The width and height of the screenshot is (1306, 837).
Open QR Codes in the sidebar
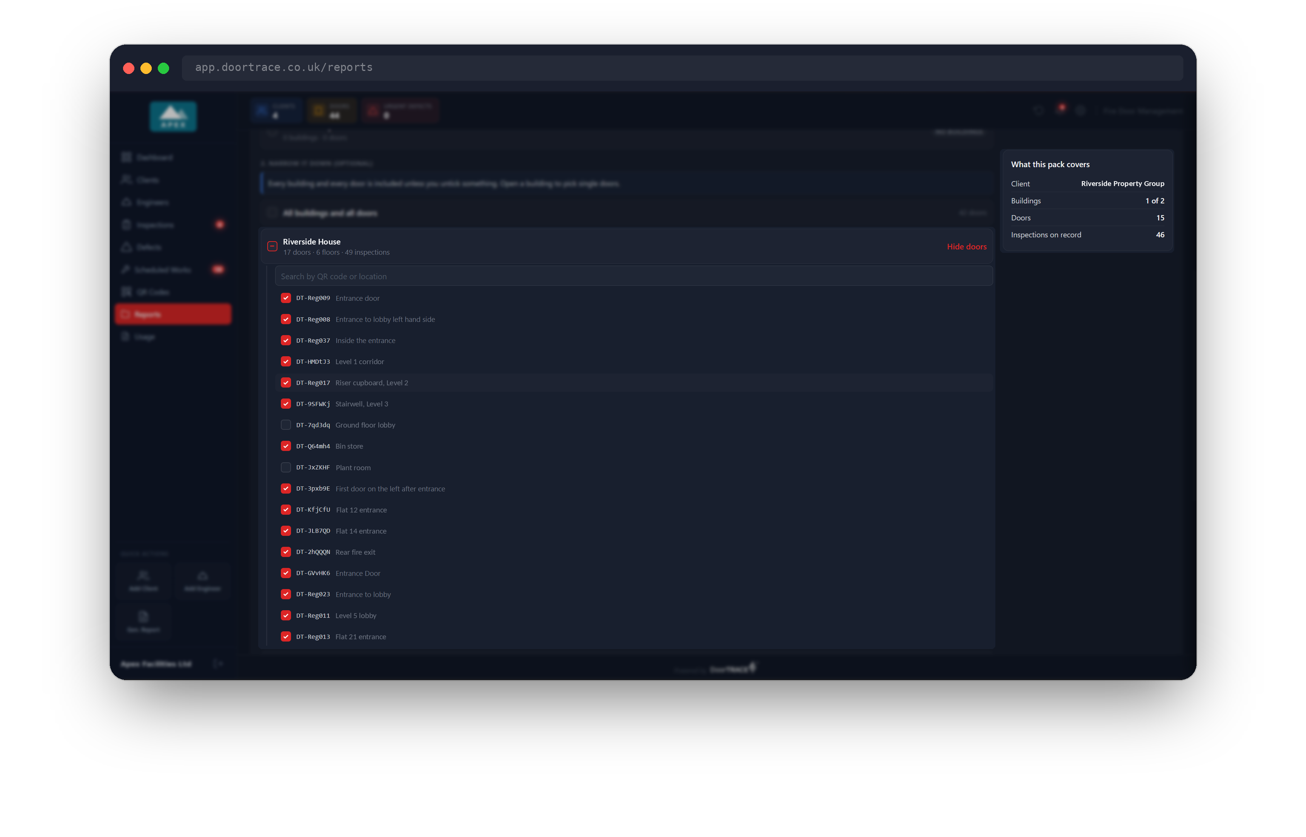click(x=173, y=292)
